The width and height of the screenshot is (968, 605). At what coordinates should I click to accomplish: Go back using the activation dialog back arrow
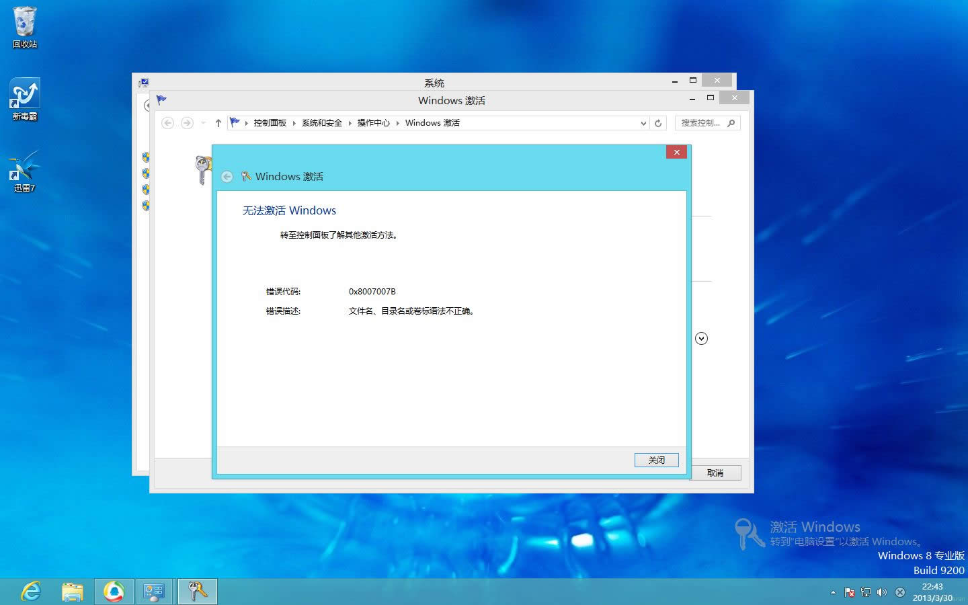(227, 176)
